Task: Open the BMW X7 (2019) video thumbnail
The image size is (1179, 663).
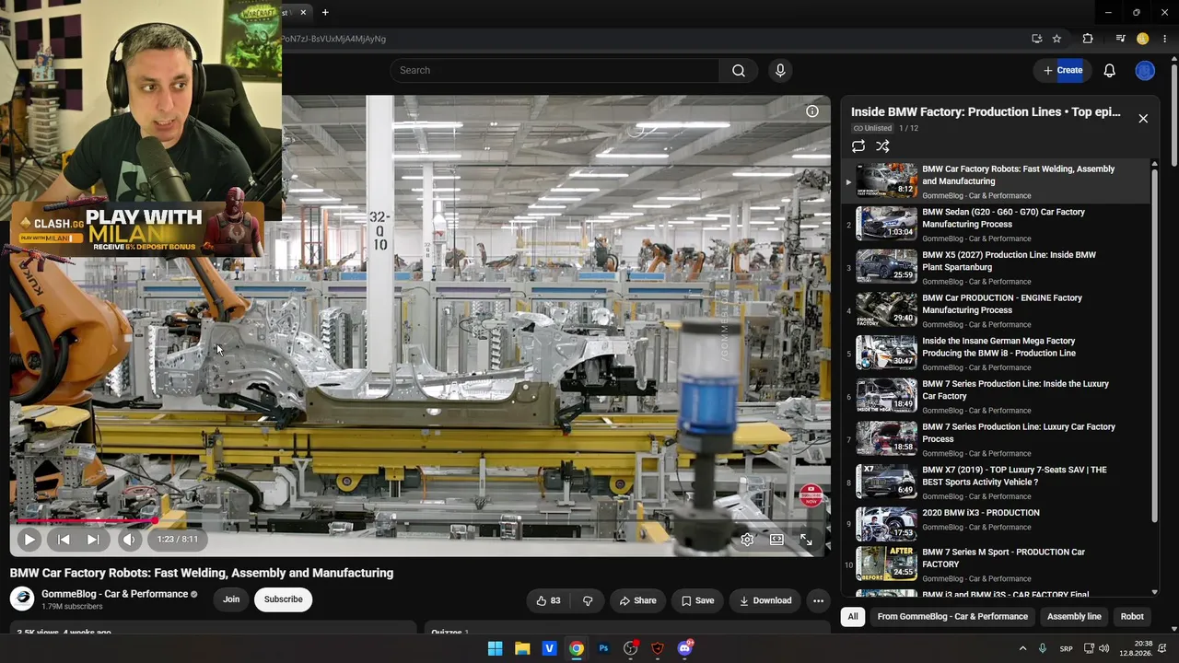Action: pyautogui.click(x=887, y=481)
